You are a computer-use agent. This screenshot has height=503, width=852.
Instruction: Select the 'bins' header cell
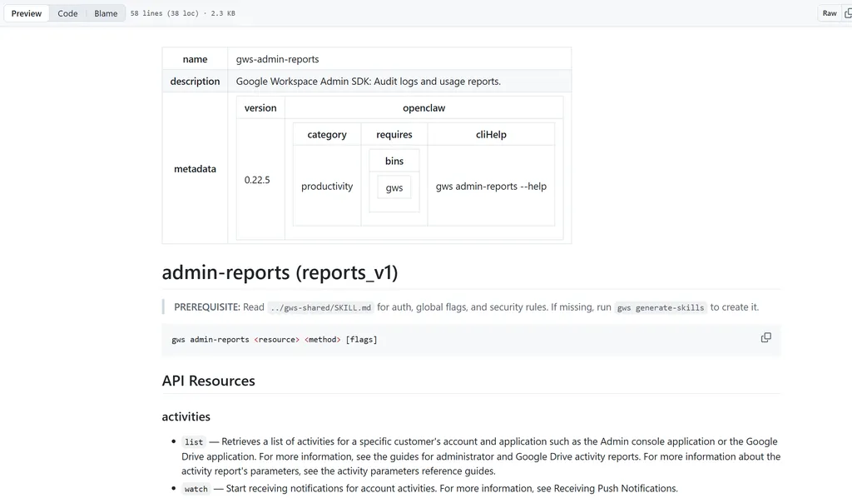pos(394,161)
